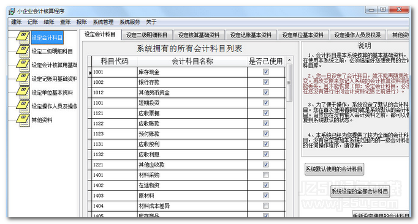Select 设定二级明细科目 in the left tree
The image size is (418, 224).
(52, 51)
